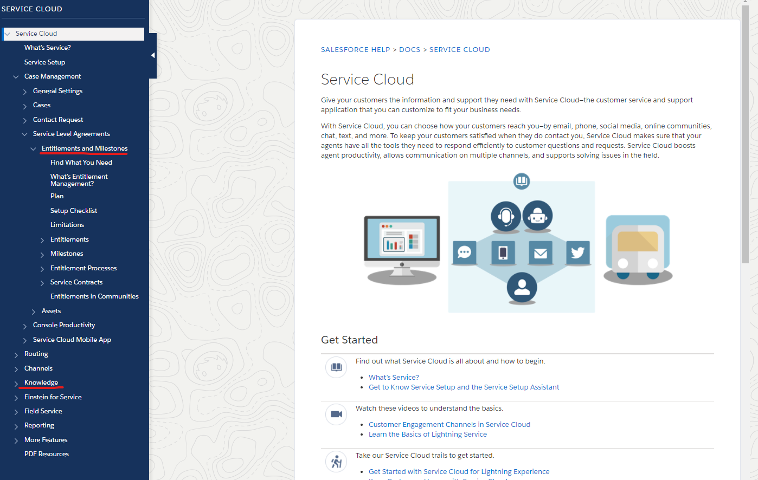Open Entitlements in Communities item
Screen dimensions: 758x480
click(x=94, y=296)
